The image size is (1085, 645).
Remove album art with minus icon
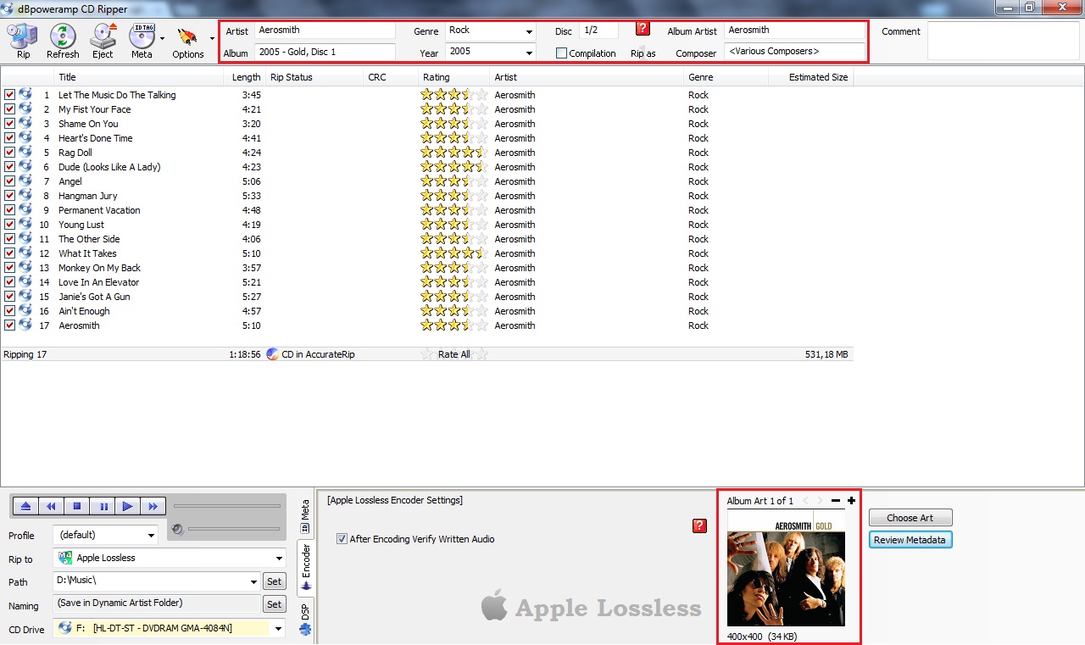[x=836, y=501]
